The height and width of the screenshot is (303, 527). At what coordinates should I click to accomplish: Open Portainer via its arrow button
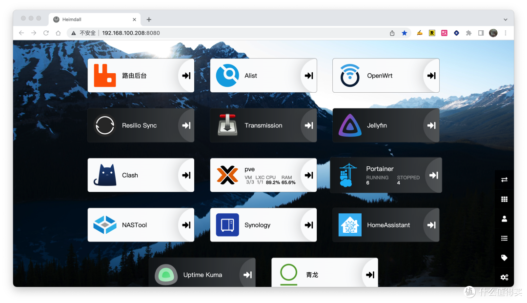pyautogui.click(x=434, y=175)
